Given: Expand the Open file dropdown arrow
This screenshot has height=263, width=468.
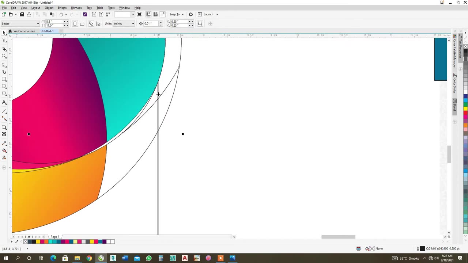Looking at the screenshot, I should tap(16, 15).
